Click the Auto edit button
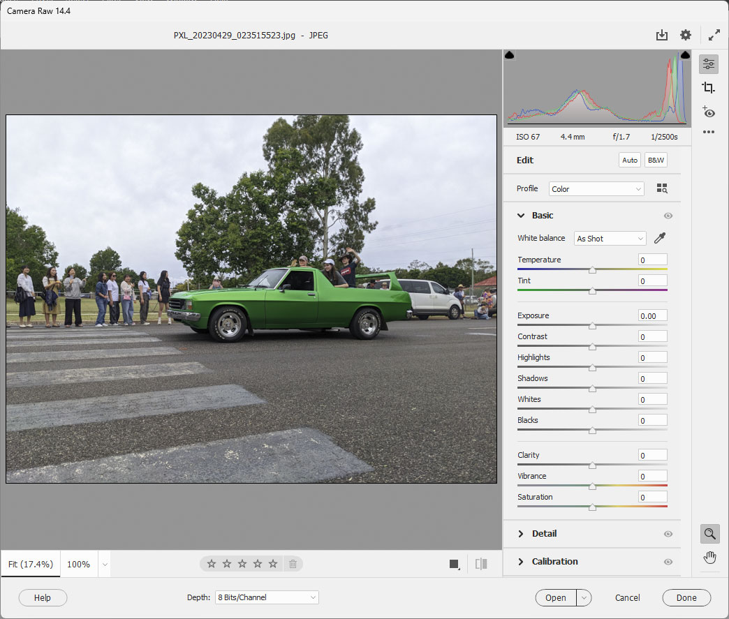 (630, 160)
